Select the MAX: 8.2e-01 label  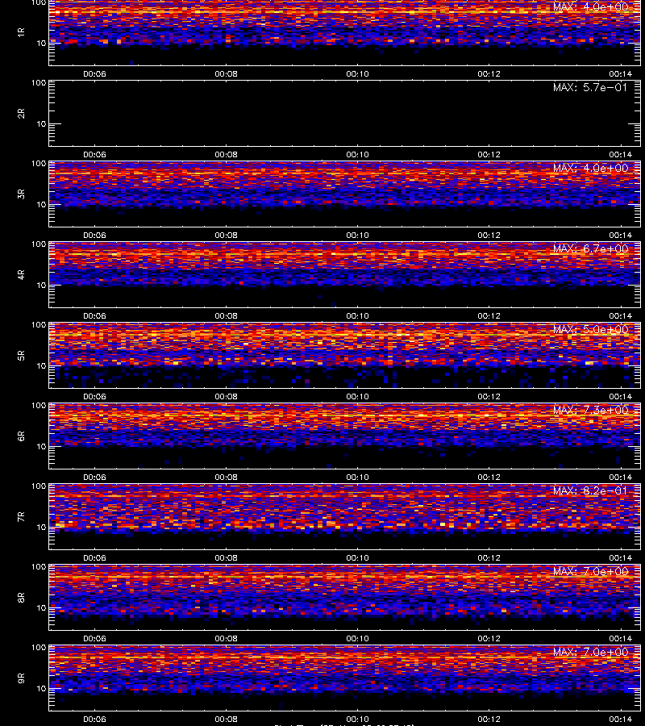[590, 490]
